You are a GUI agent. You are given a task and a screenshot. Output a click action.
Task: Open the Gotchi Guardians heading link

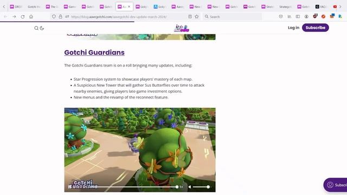tap(94, 53)
